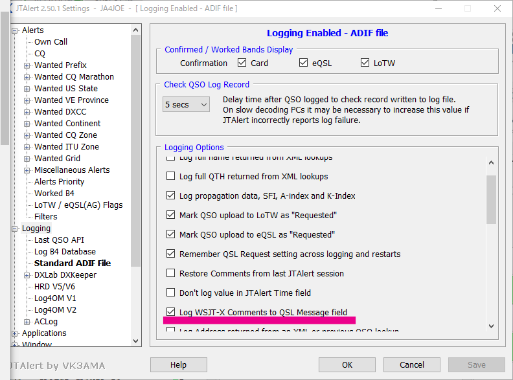Select Own Call in the tree
This screenshot has width=513, height=380.
51,42
